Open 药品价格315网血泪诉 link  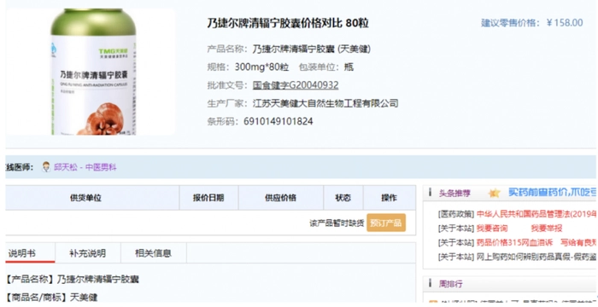tap(514, 242)
